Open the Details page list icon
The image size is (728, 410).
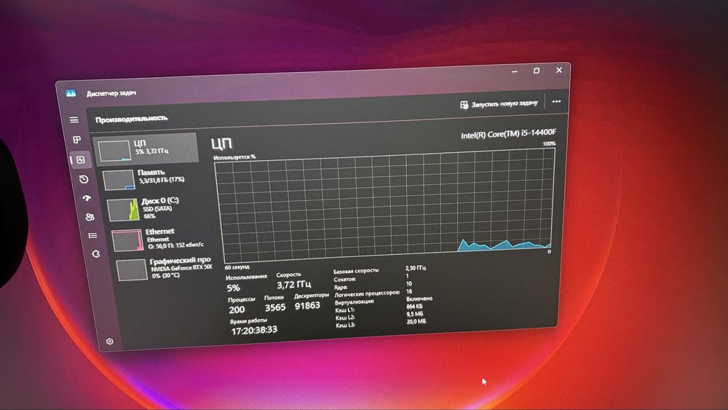click(92, 235)
